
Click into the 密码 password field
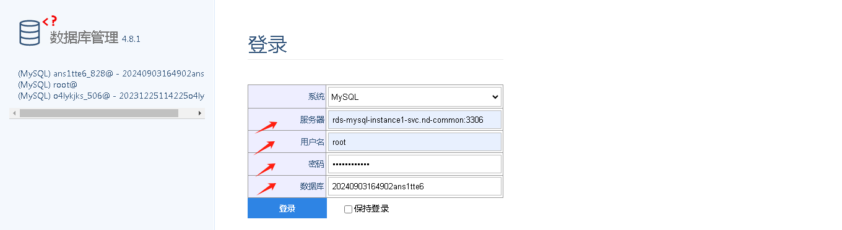[414, 164]
